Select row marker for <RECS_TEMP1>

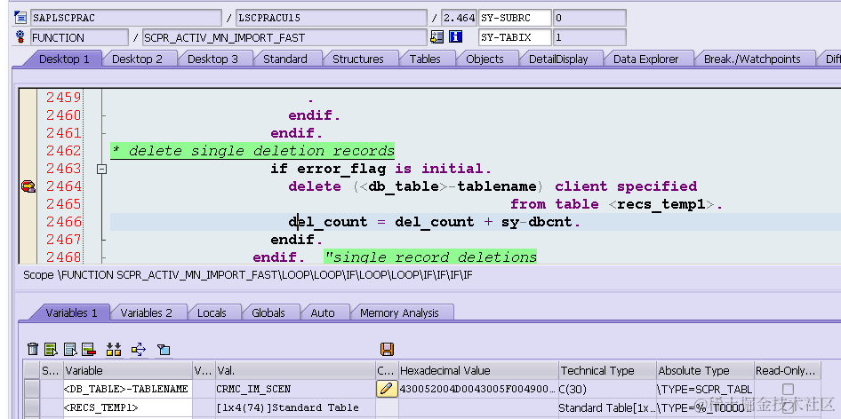coord(32,407)
